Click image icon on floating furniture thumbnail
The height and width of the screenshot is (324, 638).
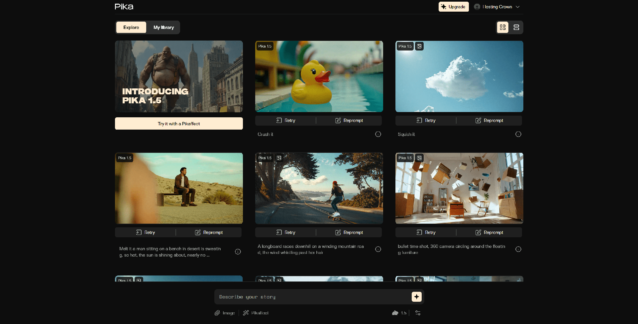[419, 158]
